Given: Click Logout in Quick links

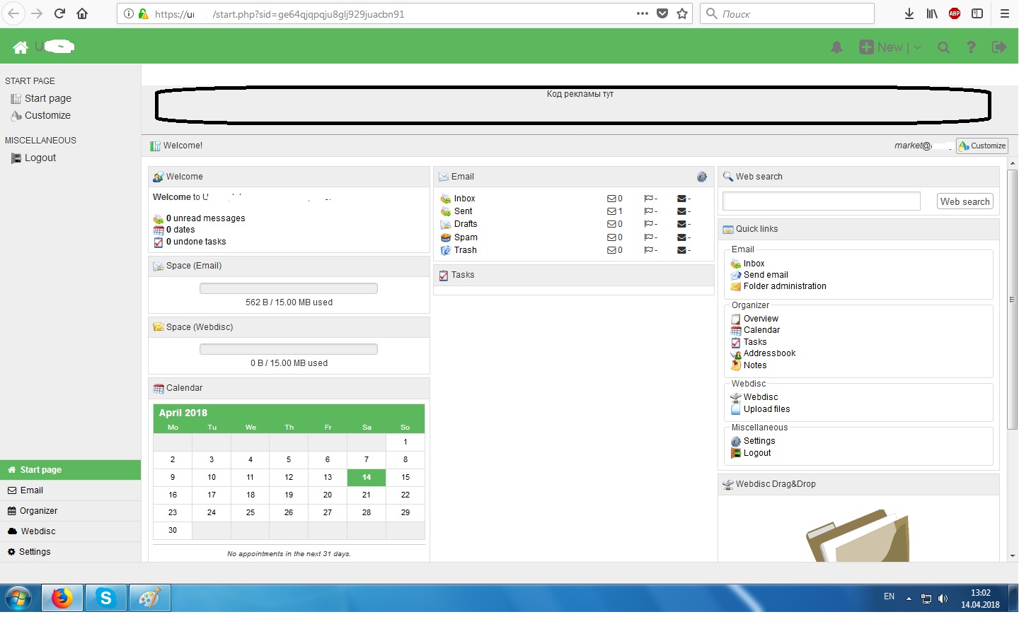Looking at the screenshot, I should tap(757, 453).
